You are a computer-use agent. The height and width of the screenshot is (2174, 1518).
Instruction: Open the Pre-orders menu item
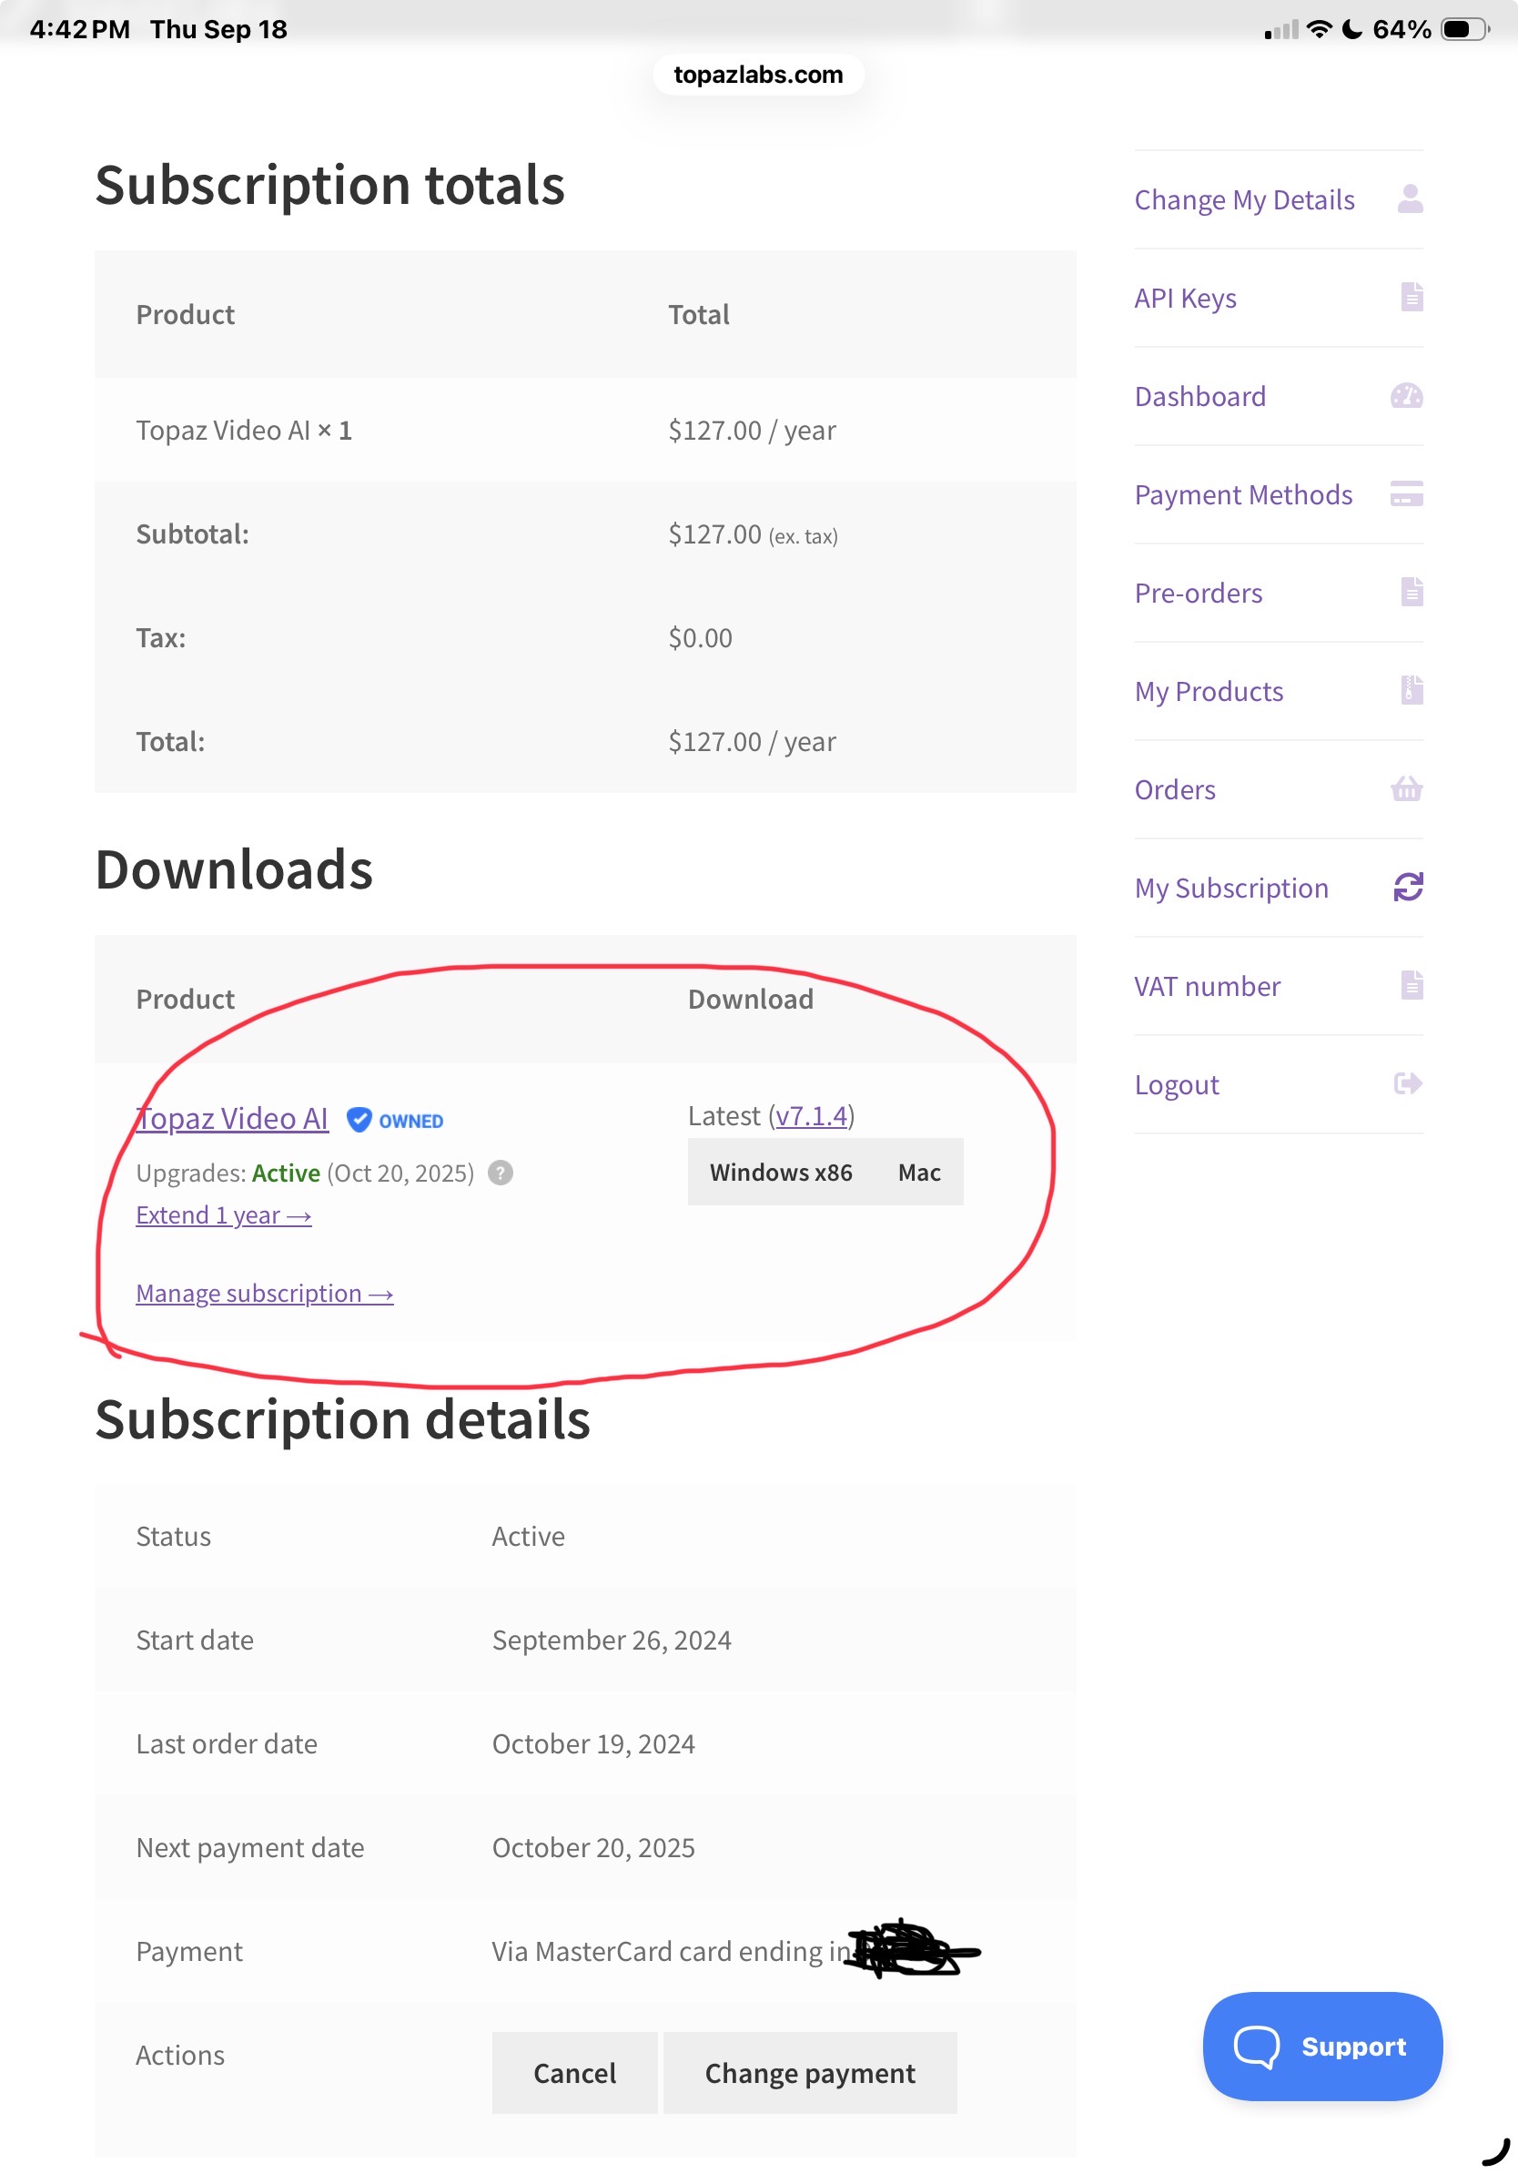1199,593
